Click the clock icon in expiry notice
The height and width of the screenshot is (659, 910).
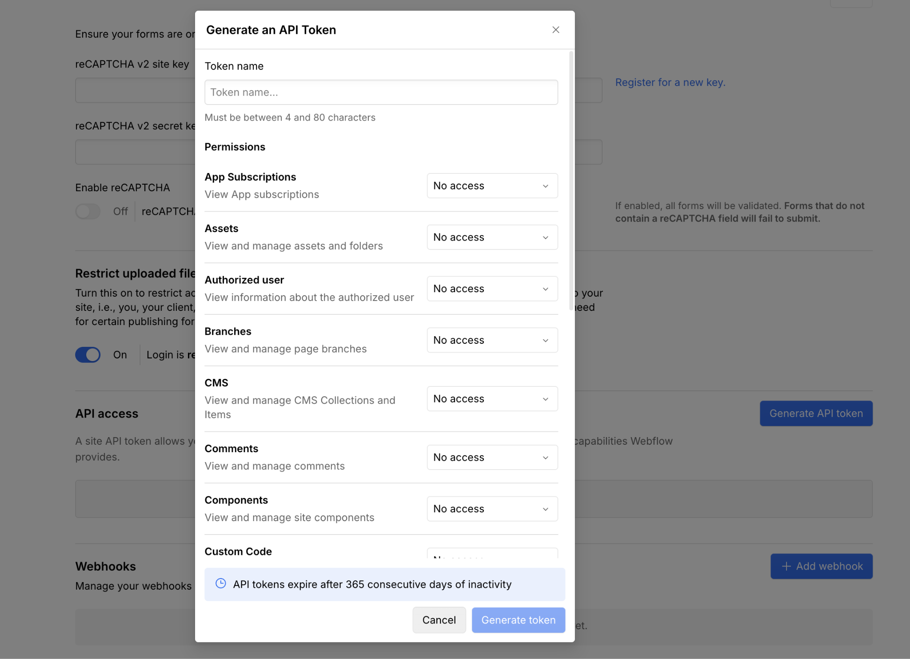(x=221, y=583)
